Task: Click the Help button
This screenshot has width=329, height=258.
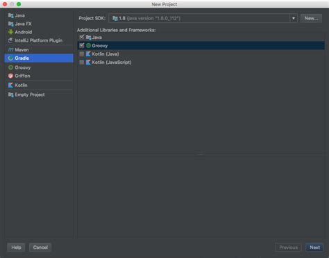Action: (x=16, y=248)
